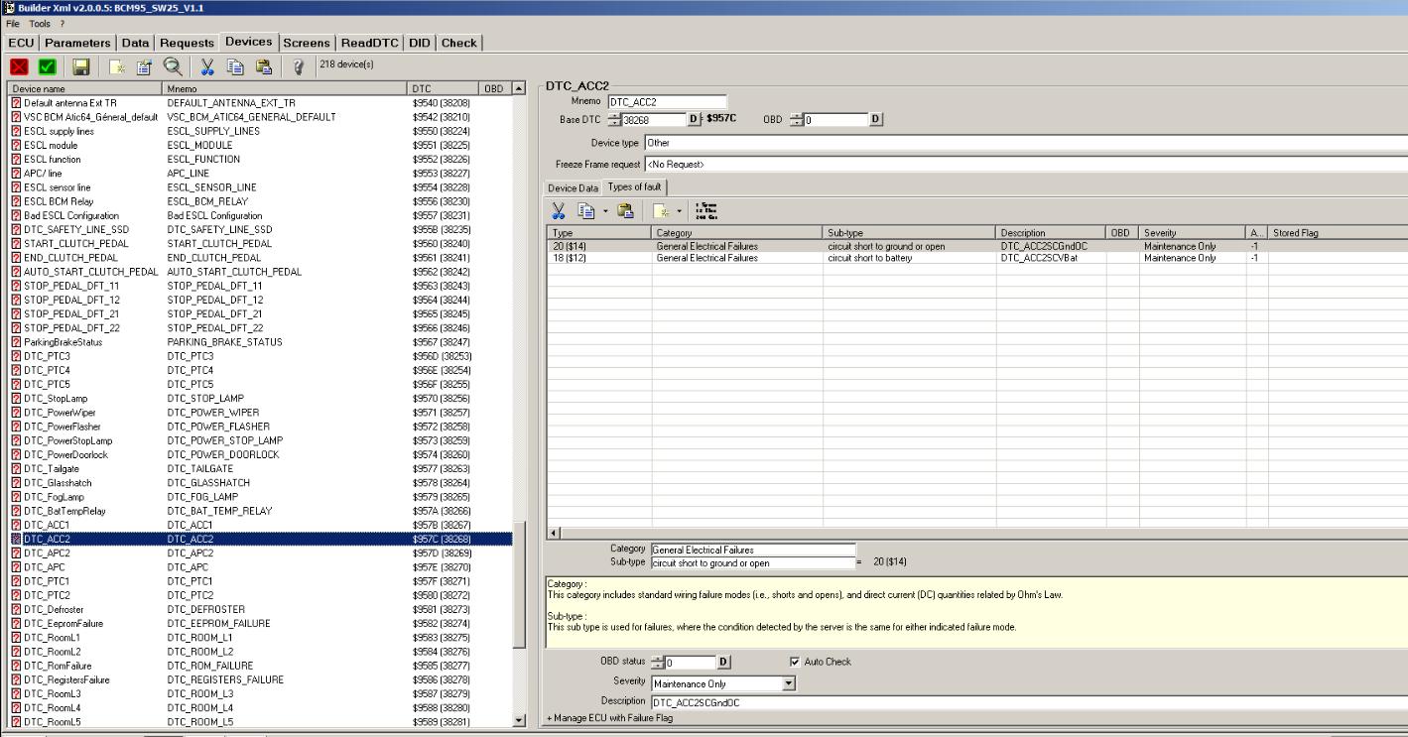Click the paste icon in main toolbar

pyautogui.click(x=263, y=66)
